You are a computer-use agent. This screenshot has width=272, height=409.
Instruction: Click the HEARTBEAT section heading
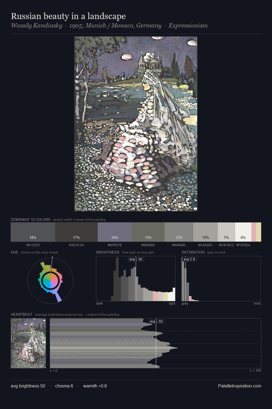pos(21,314)
